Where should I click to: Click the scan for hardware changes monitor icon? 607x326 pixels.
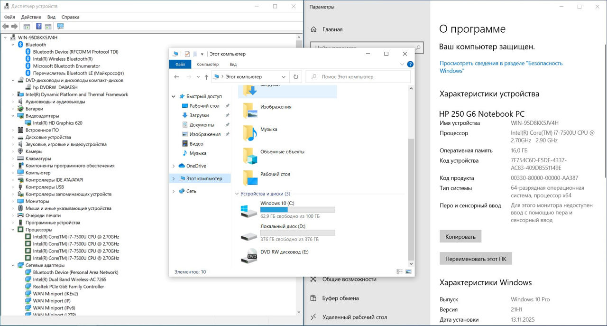coord(60,27)
